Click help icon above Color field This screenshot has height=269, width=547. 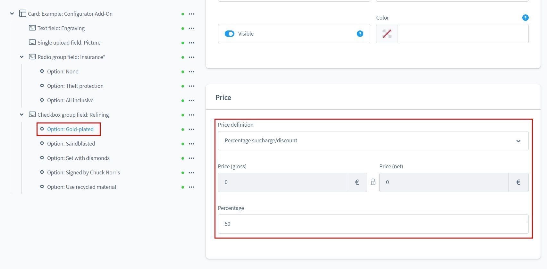click(525, 18)
